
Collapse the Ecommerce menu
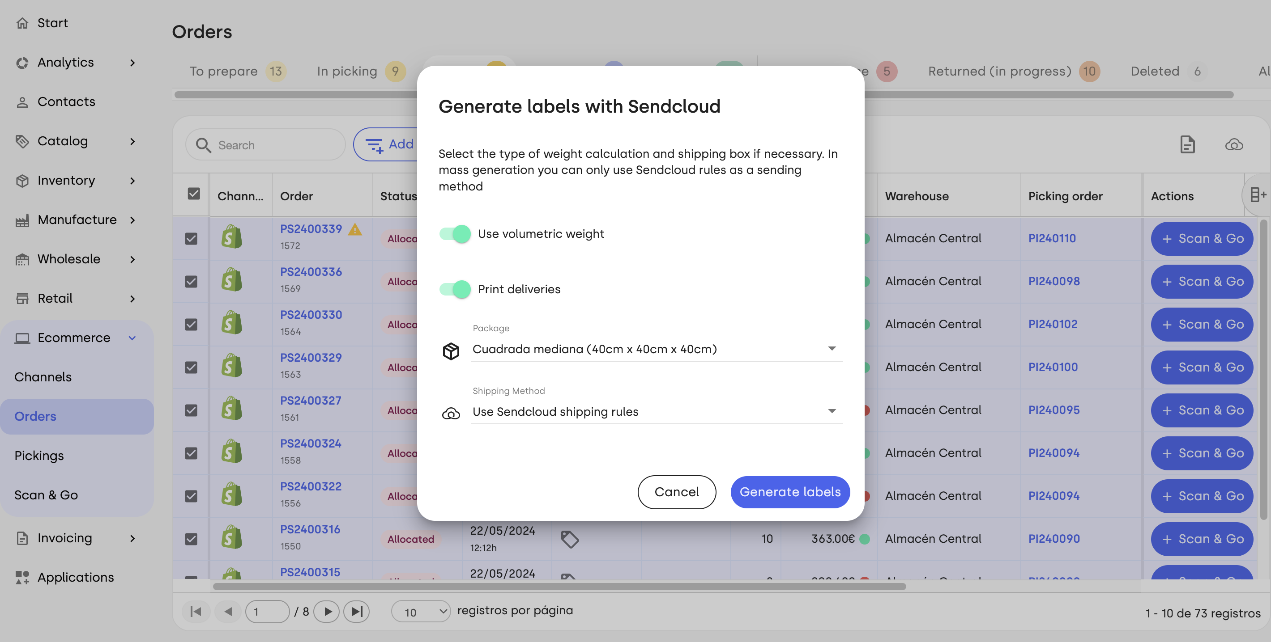pyautogui.click(x=132, y=338)
